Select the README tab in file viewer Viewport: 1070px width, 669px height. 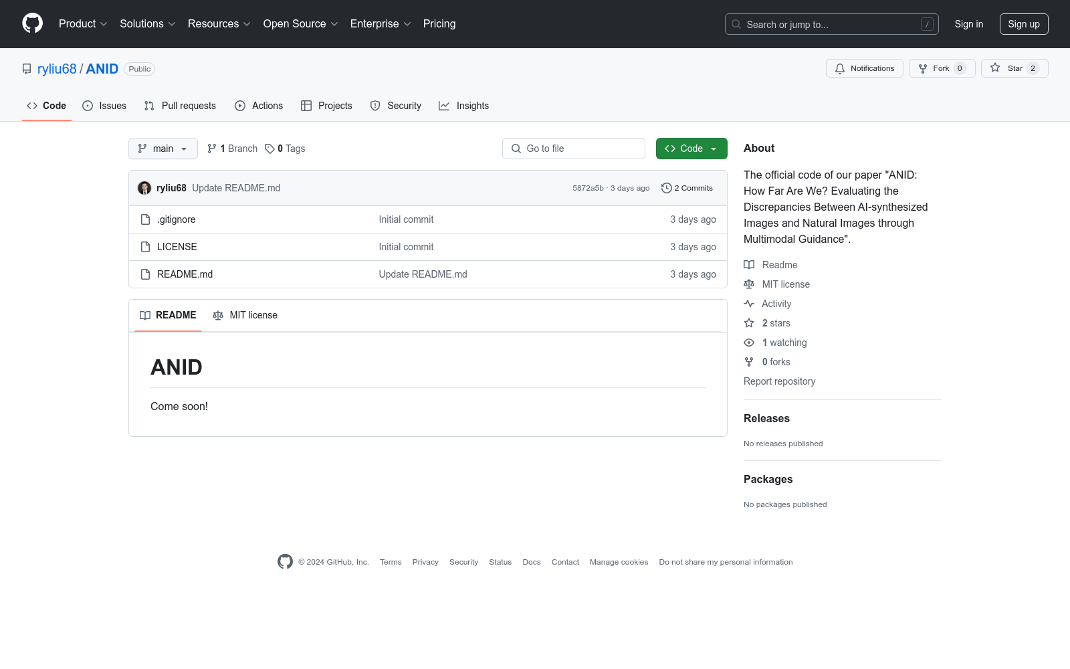pyautogui.click(x=168, y=315)
